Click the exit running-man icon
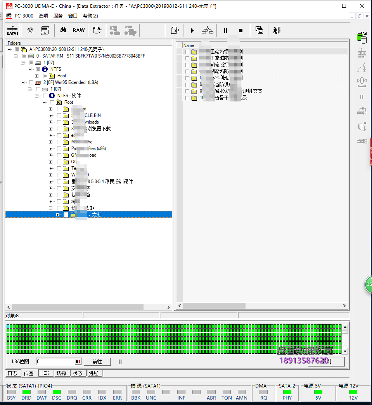 [x=277, y=30]
